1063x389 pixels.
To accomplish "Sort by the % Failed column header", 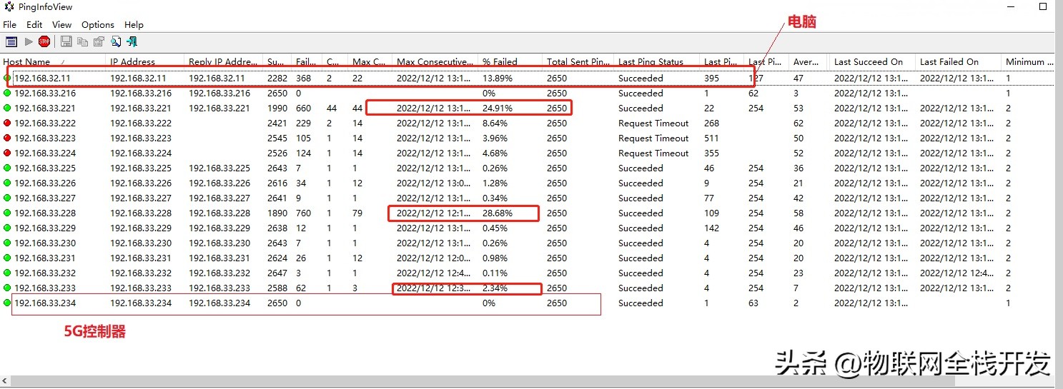I will pos(510,61).
